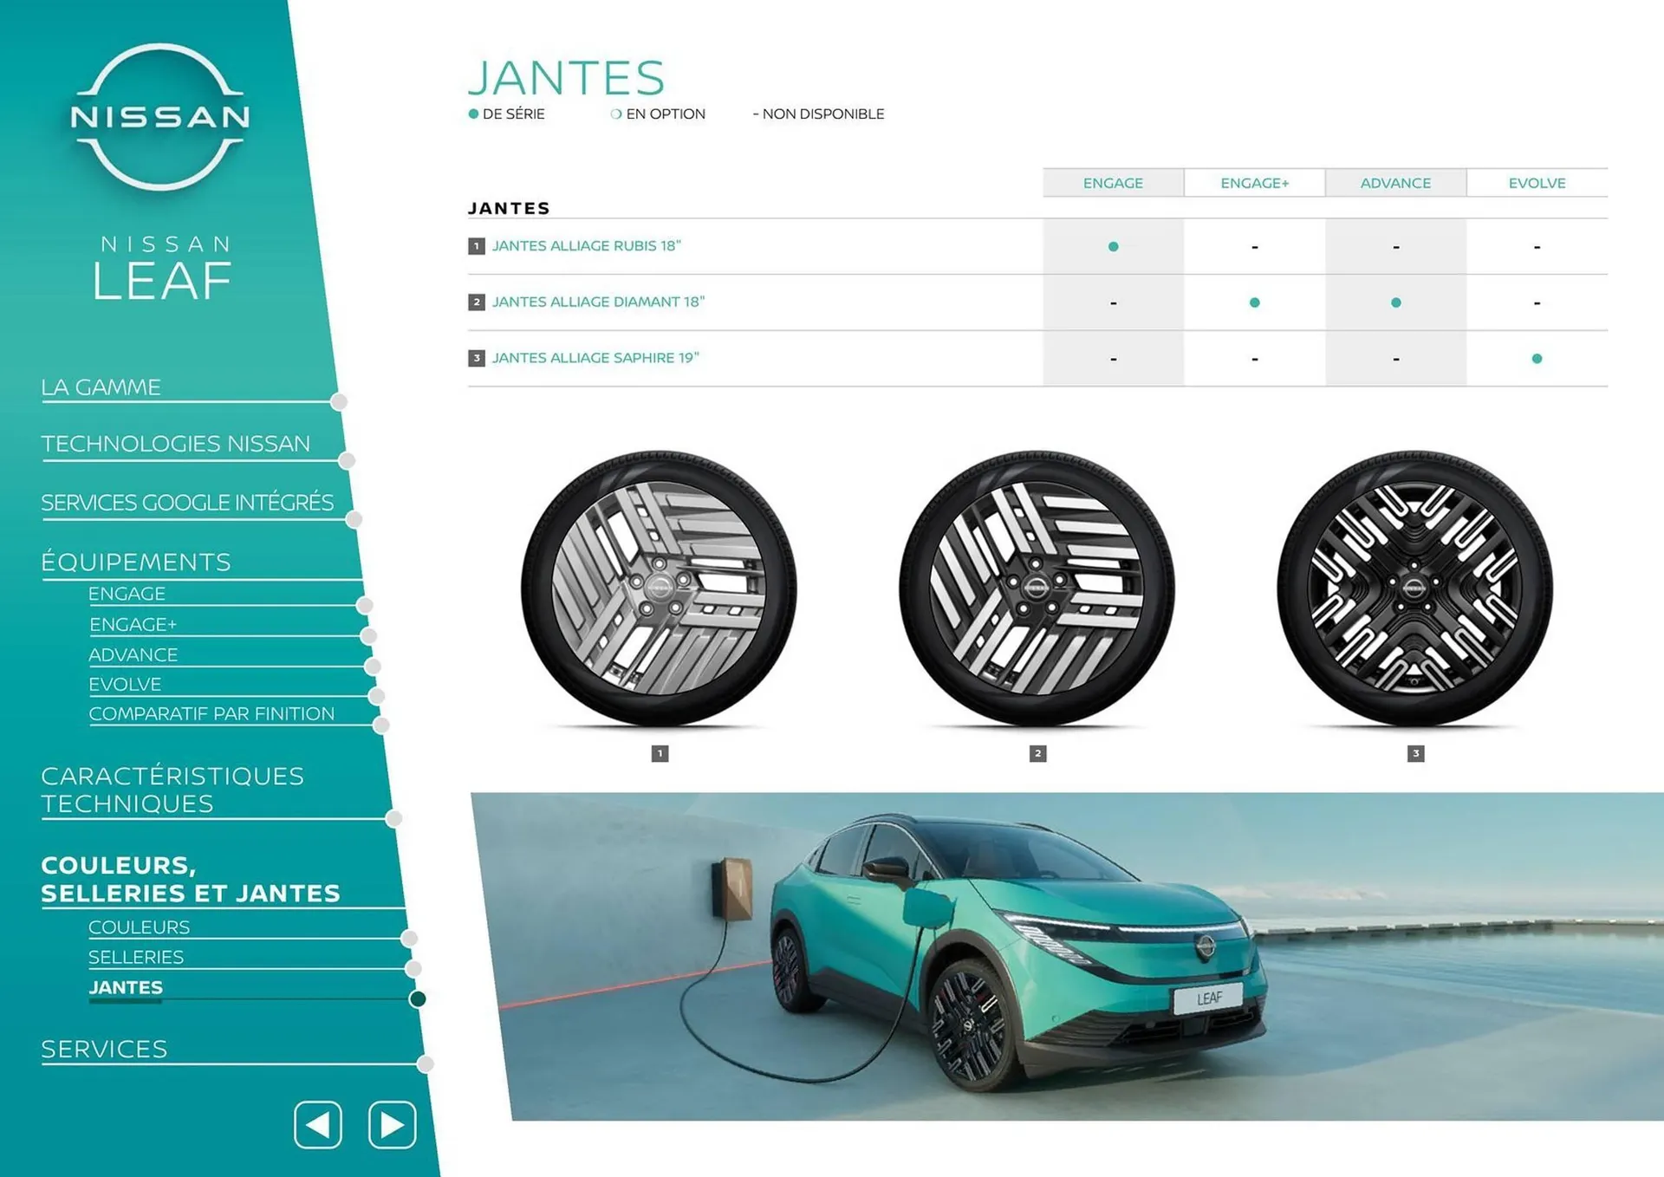This screenshot has width=1664, height=1177.
Task: Click the previous page arrow button
Action: point(318,1125)
